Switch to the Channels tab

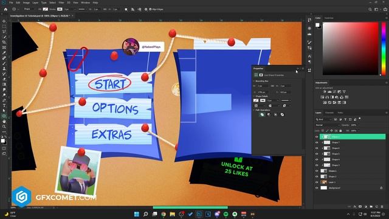(x=329, y=113)
